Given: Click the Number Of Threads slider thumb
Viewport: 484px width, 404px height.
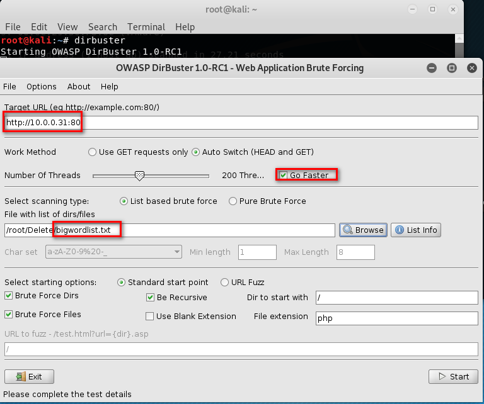Looking at the screenshot, I should (139, 176).
